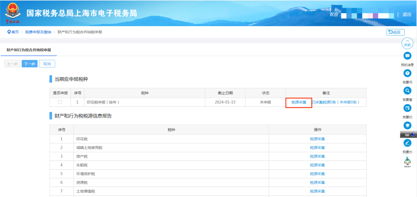Click 税源采集 for 印花税 in the 税源信息报告 table
The image size is (417, 197).
coord(317,139)
